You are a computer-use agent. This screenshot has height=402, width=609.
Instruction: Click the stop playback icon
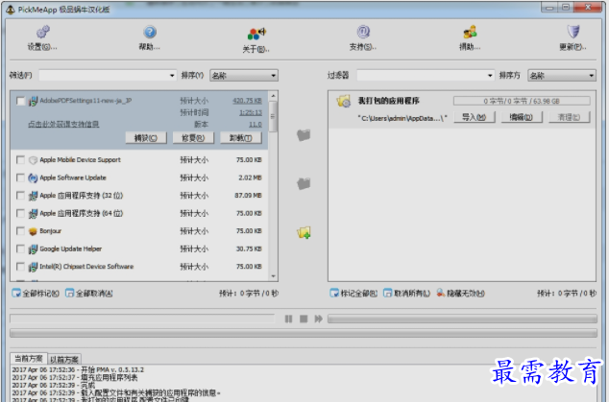tap(304, 319)
